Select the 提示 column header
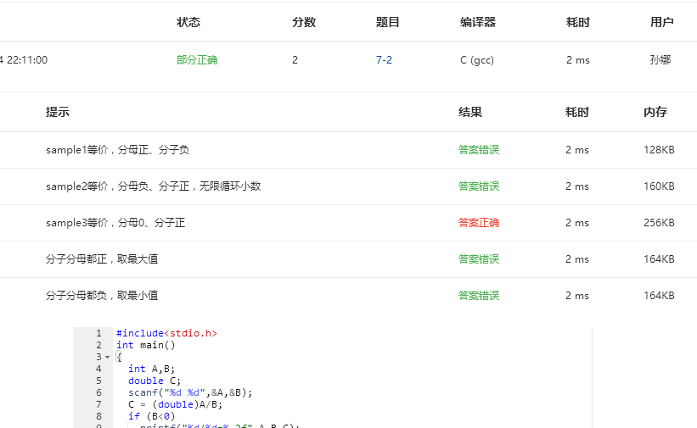This screenshot has width=697, height=428. tap(58, 112)
